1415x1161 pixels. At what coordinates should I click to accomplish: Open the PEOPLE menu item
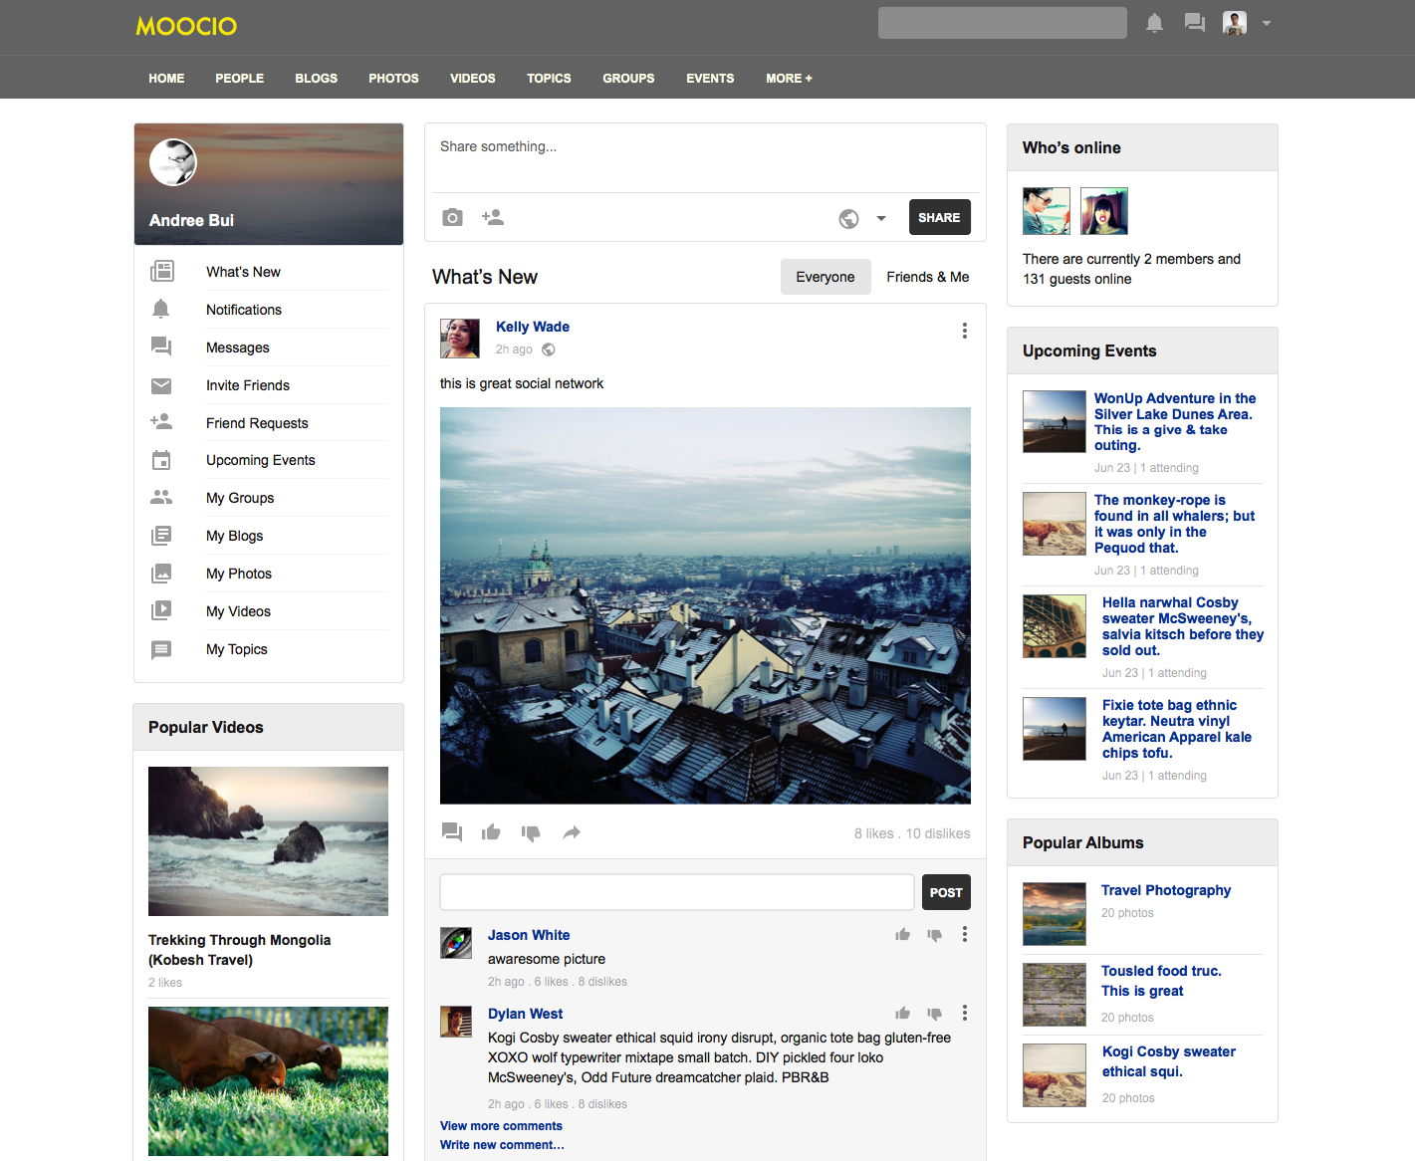pos(239,78)
